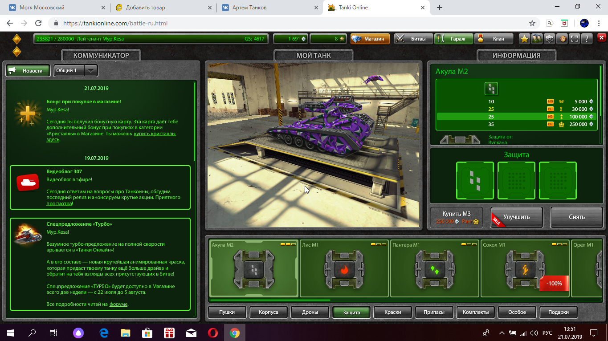
Task: Switch to the Комплекты kits category
Action: [476, 312]
